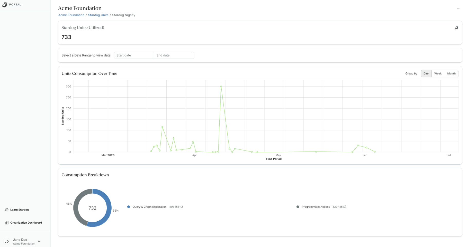Click the Units Consumption Over Time heading
Screen dimensions: 467x247
click(x=89, y=73)
